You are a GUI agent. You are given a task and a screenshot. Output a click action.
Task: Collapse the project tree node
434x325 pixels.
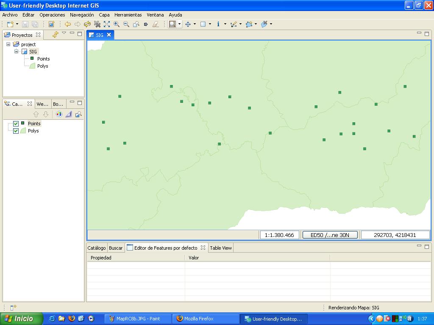pyautogui.click(x=8, y=44)
